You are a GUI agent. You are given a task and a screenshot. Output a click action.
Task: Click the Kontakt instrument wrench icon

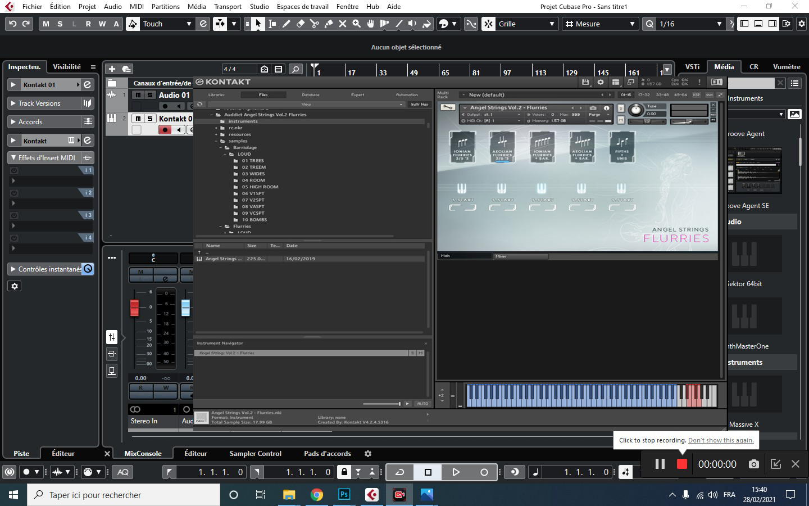tap(447, 107)
